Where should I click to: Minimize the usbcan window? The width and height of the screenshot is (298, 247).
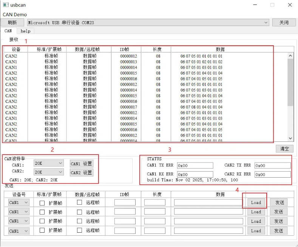click(x=255, y=5)
